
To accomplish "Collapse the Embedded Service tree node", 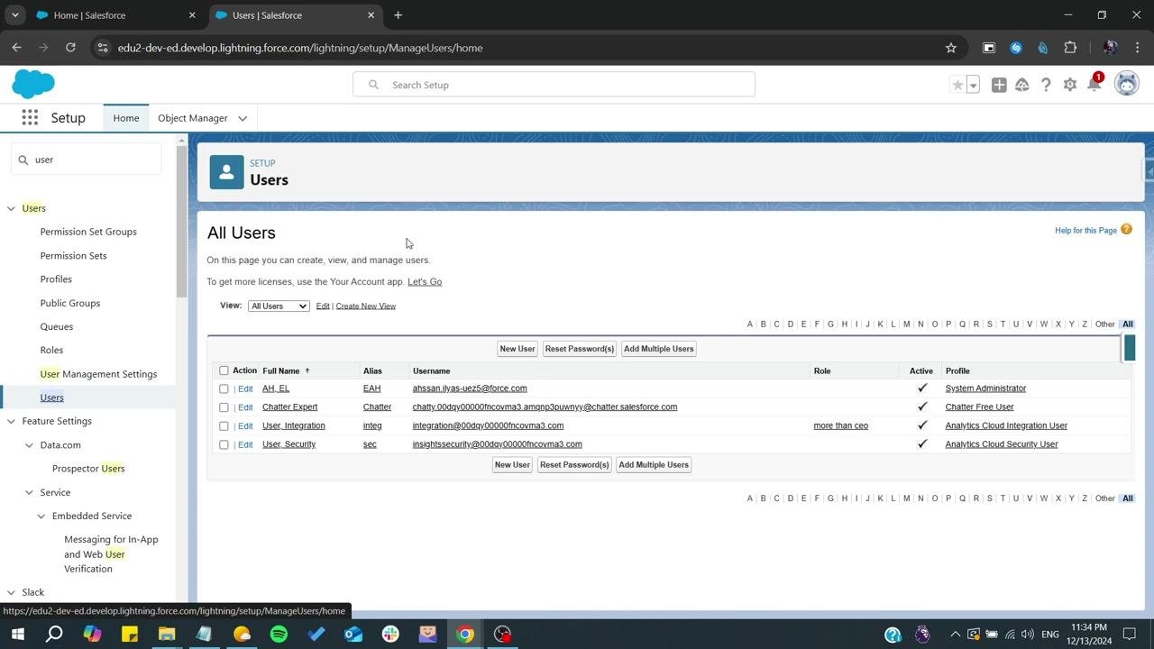I will 41,516.
